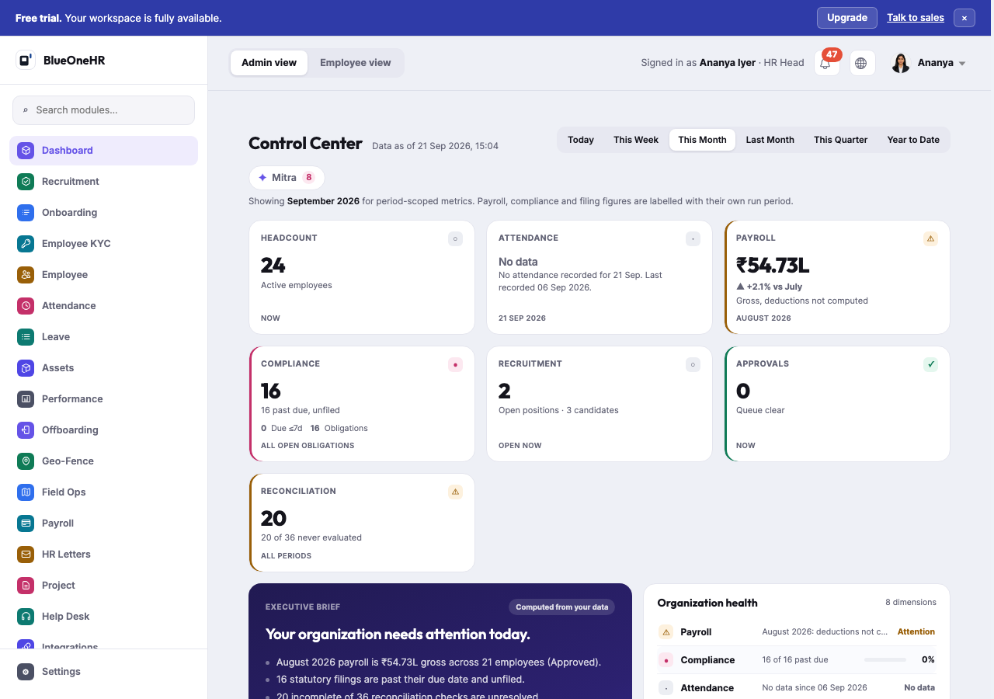This screenshot has width=994, height=699.
Task: Click the Field Ops map icon
Action: pyautogui.click(x=26, y=492)
